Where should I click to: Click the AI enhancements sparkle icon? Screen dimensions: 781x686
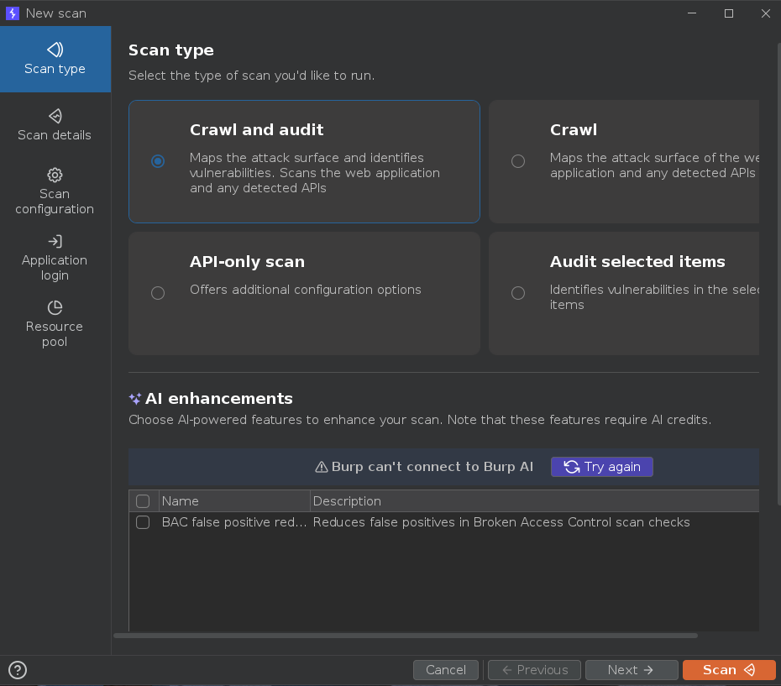[x=134, y=399]
